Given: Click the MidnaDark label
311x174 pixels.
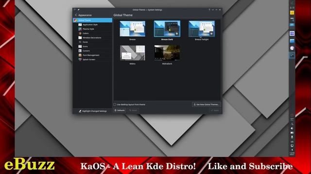Looking at the screenshot, I should (x=167, y=64).
